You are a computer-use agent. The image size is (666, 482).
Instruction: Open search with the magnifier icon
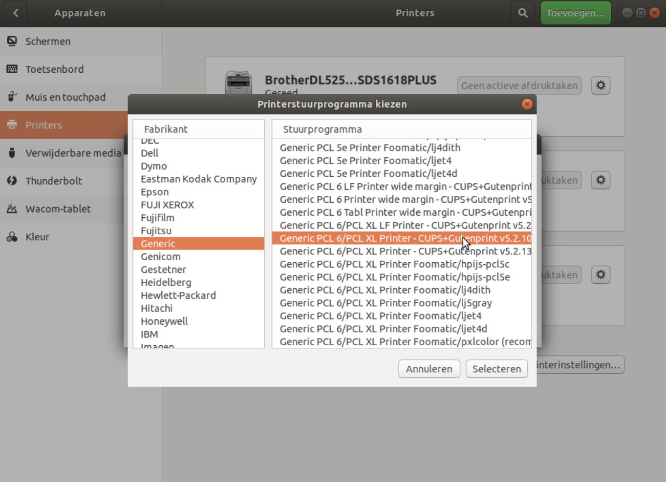click(x=523, y=13)
